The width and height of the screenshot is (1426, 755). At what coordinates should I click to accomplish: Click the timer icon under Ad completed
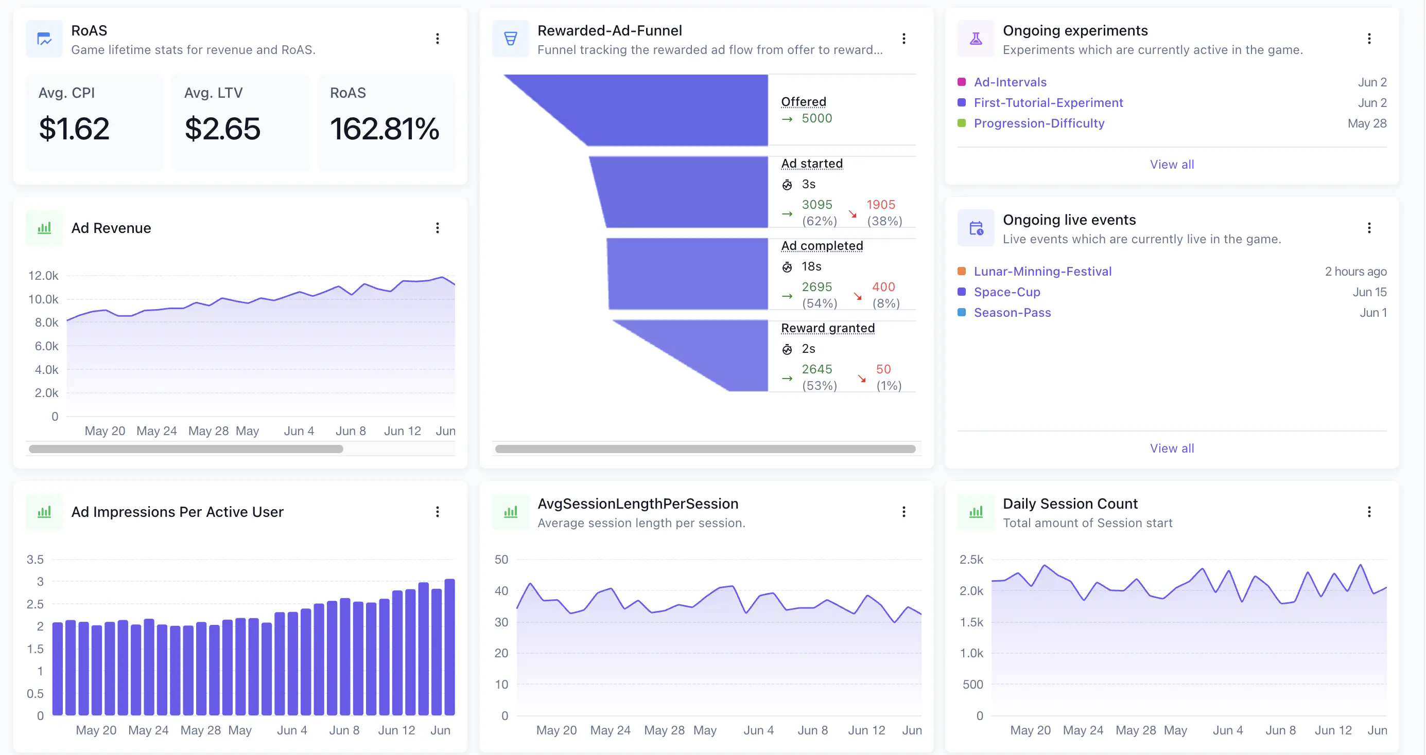click(x=787, y=267)
